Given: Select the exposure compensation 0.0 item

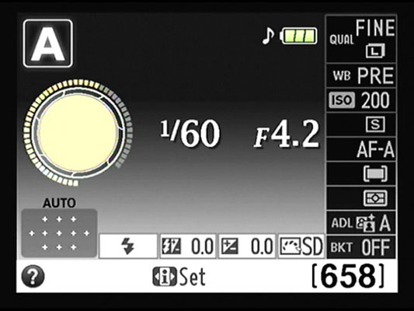Looking at the screenshot, I should [247, 246].
